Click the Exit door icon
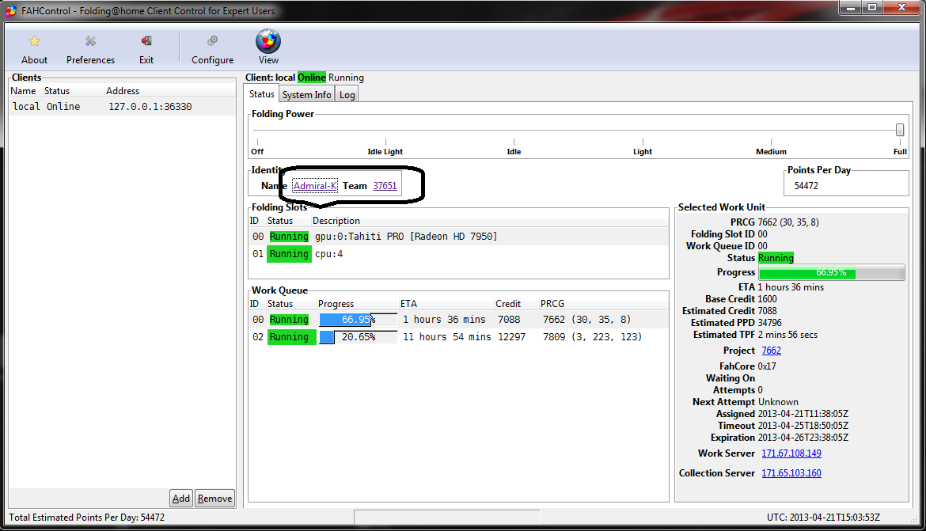This screenshot has width=926, height=531. coord(146,41)
